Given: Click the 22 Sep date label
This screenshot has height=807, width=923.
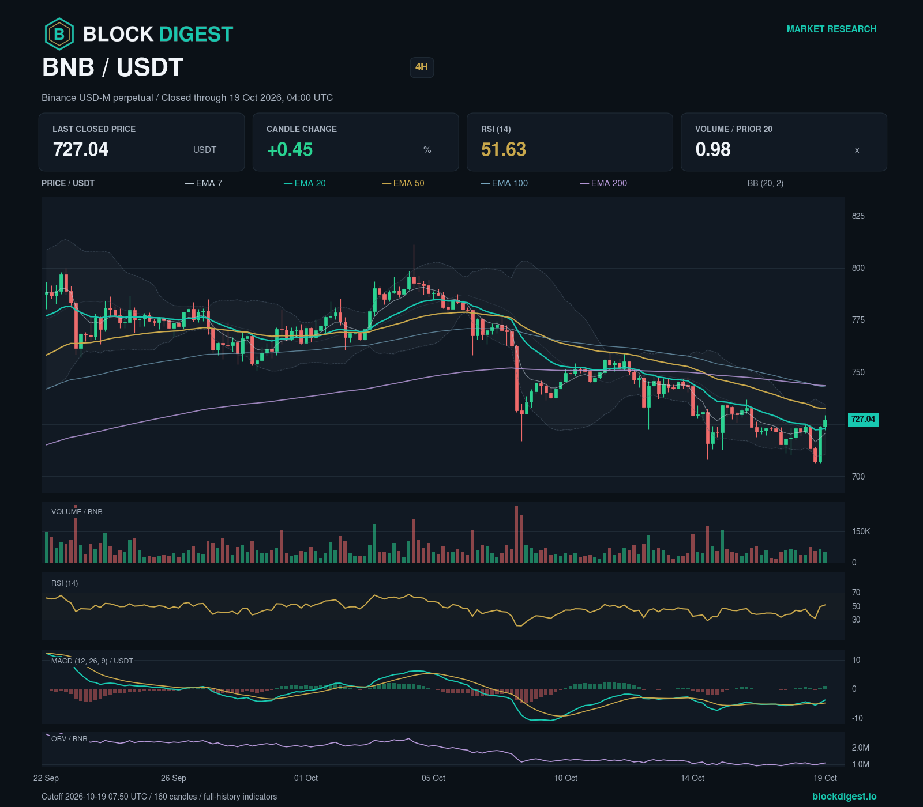Looking at the screenshot, I should [x=46, y=778].
